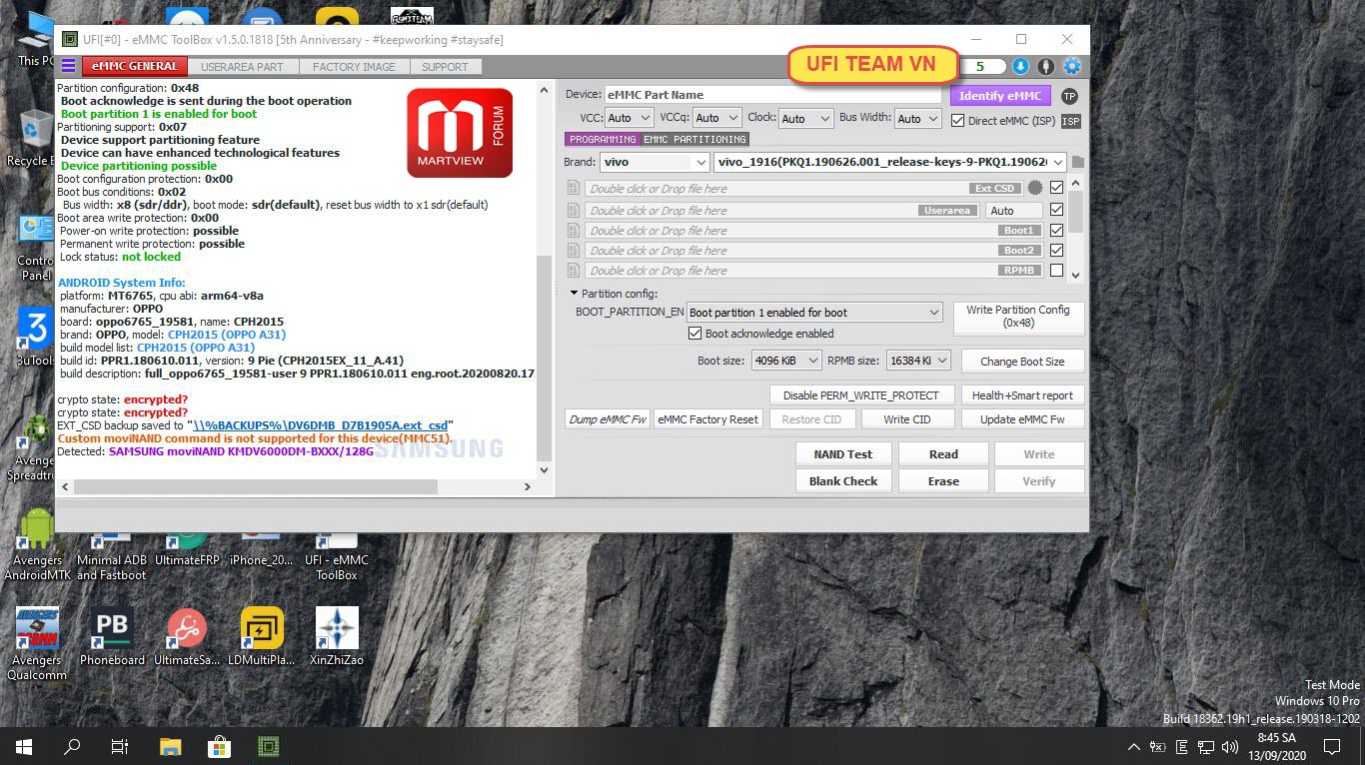
Task: Switch to the USERAREA PART tab
Action: (242, 67)
